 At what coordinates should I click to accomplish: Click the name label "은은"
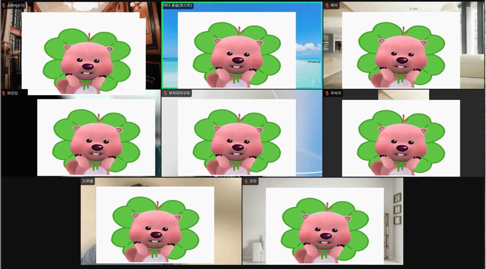(253, 181)
